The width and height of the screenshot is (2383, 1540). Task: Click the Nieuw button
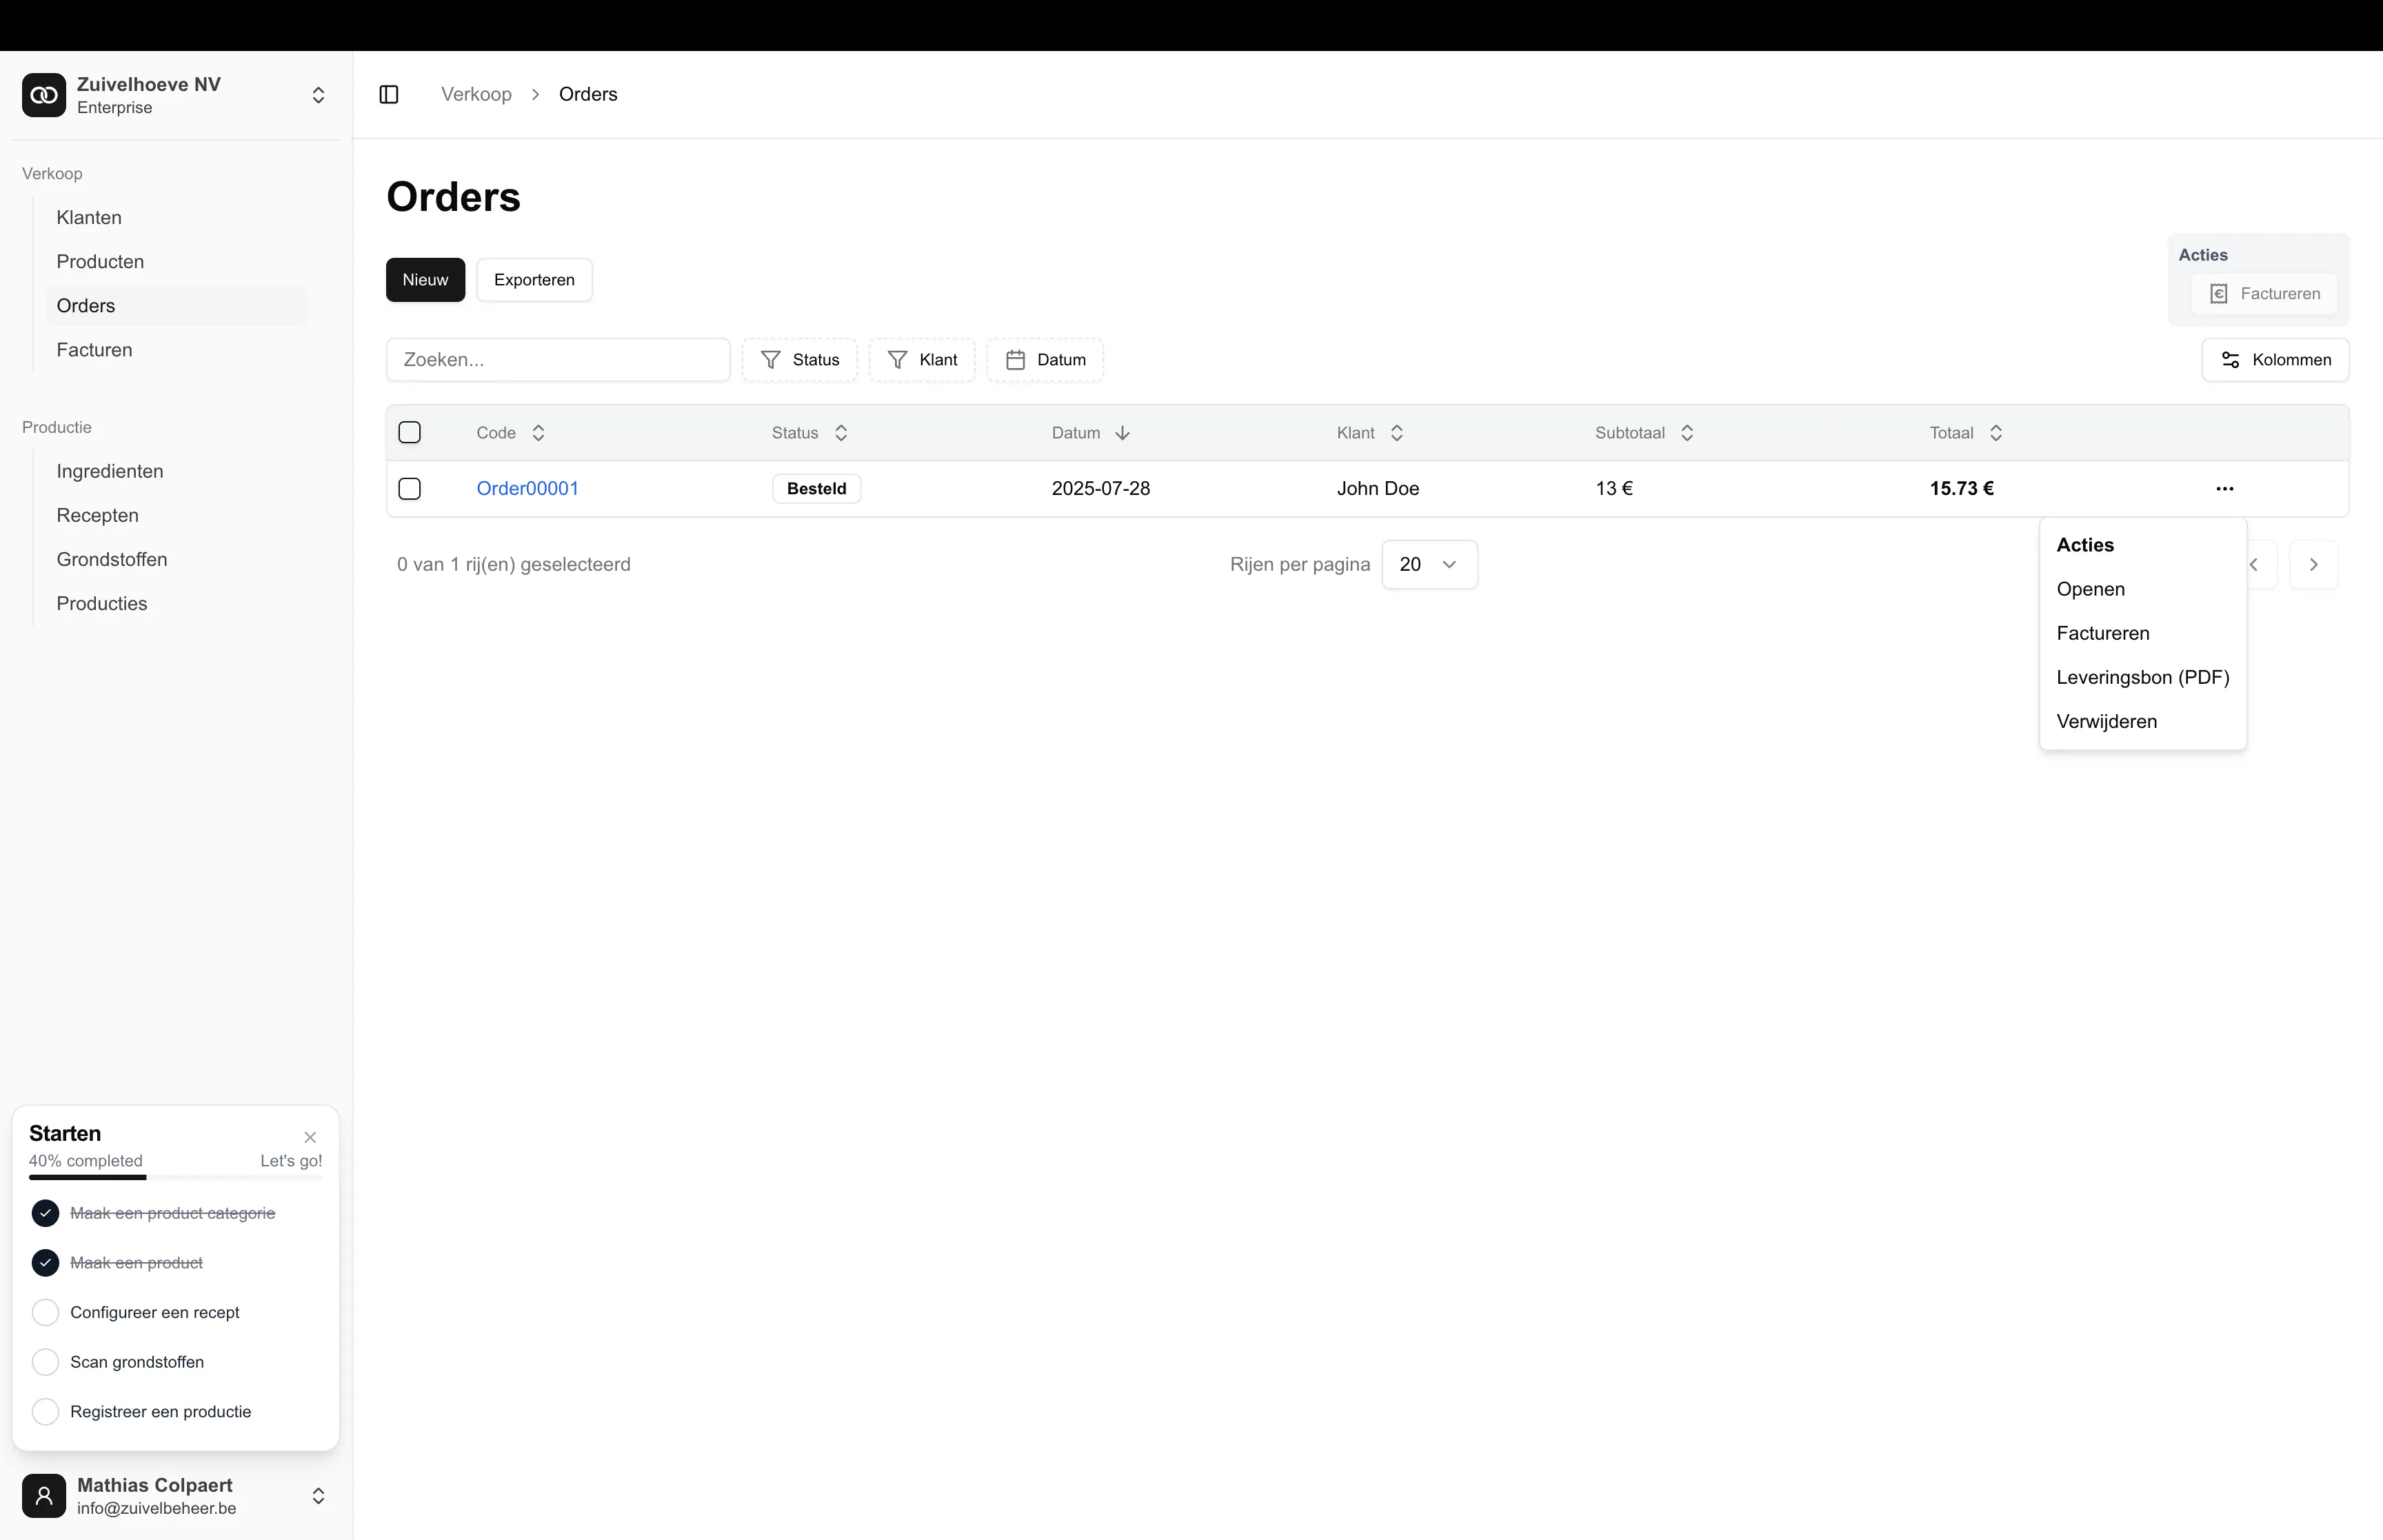pyautogui.click(x=425, y=280)
